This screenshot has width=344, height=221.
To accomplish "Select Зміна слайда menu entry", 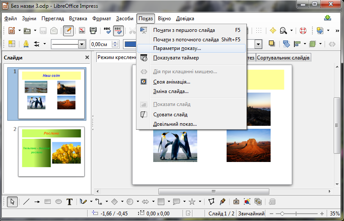I will tap(191, 91).
